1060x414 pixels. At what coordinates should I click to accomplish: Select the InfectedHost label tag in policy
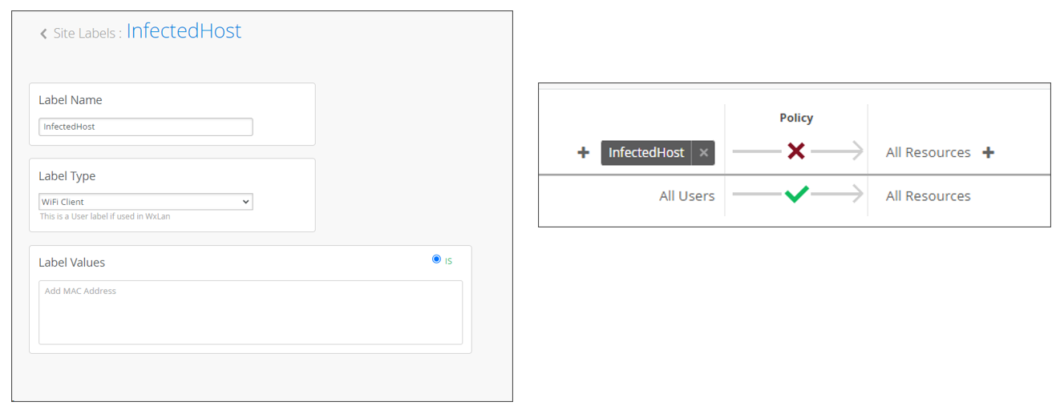point(646,152)
